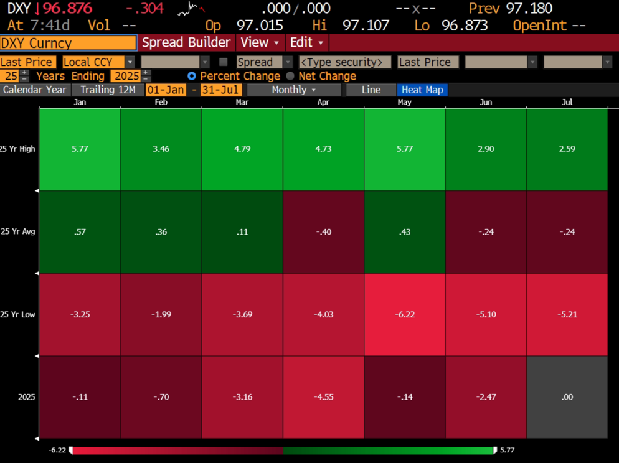Click the Spread Builder button
Image resolution: width=619 pixels, height=463 pixels.
coord(186,42)
